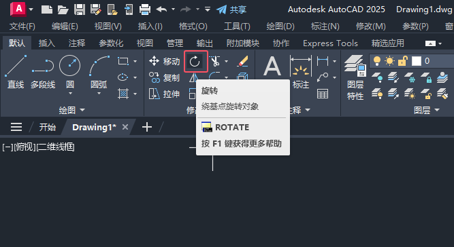Screen dimensions: 454x247
Task: Toggle layer 0 freeze sun icon
Action: tap(389, 61)
